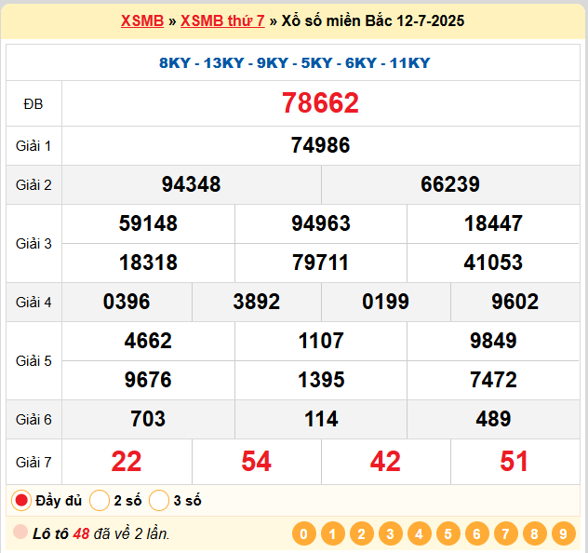Click the Giải 3 number 79711
588x553 pixels.
click(x=321, y=263)
